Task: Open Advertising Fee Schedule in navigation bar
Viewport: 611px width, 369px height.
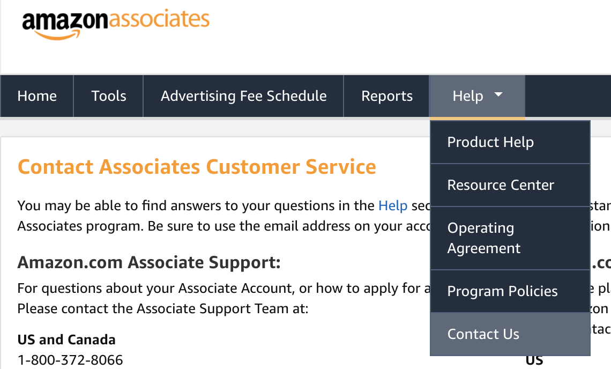Action: coord(243,96)
